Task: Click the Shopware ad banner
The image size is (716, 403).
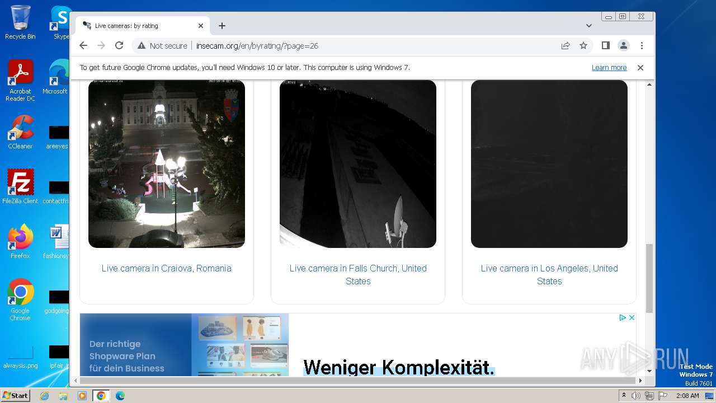Action: tap(358, 345)
